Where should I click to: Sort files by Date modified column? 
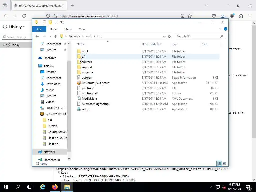(155, 44)
